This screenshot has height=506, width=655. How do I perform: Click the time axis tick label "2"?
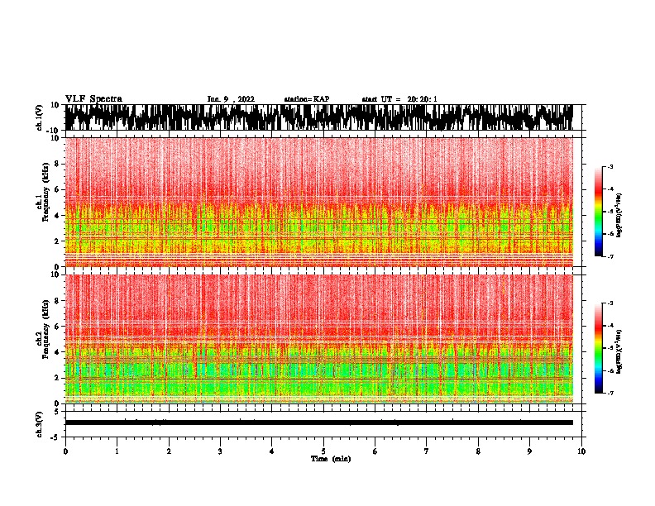169,451
